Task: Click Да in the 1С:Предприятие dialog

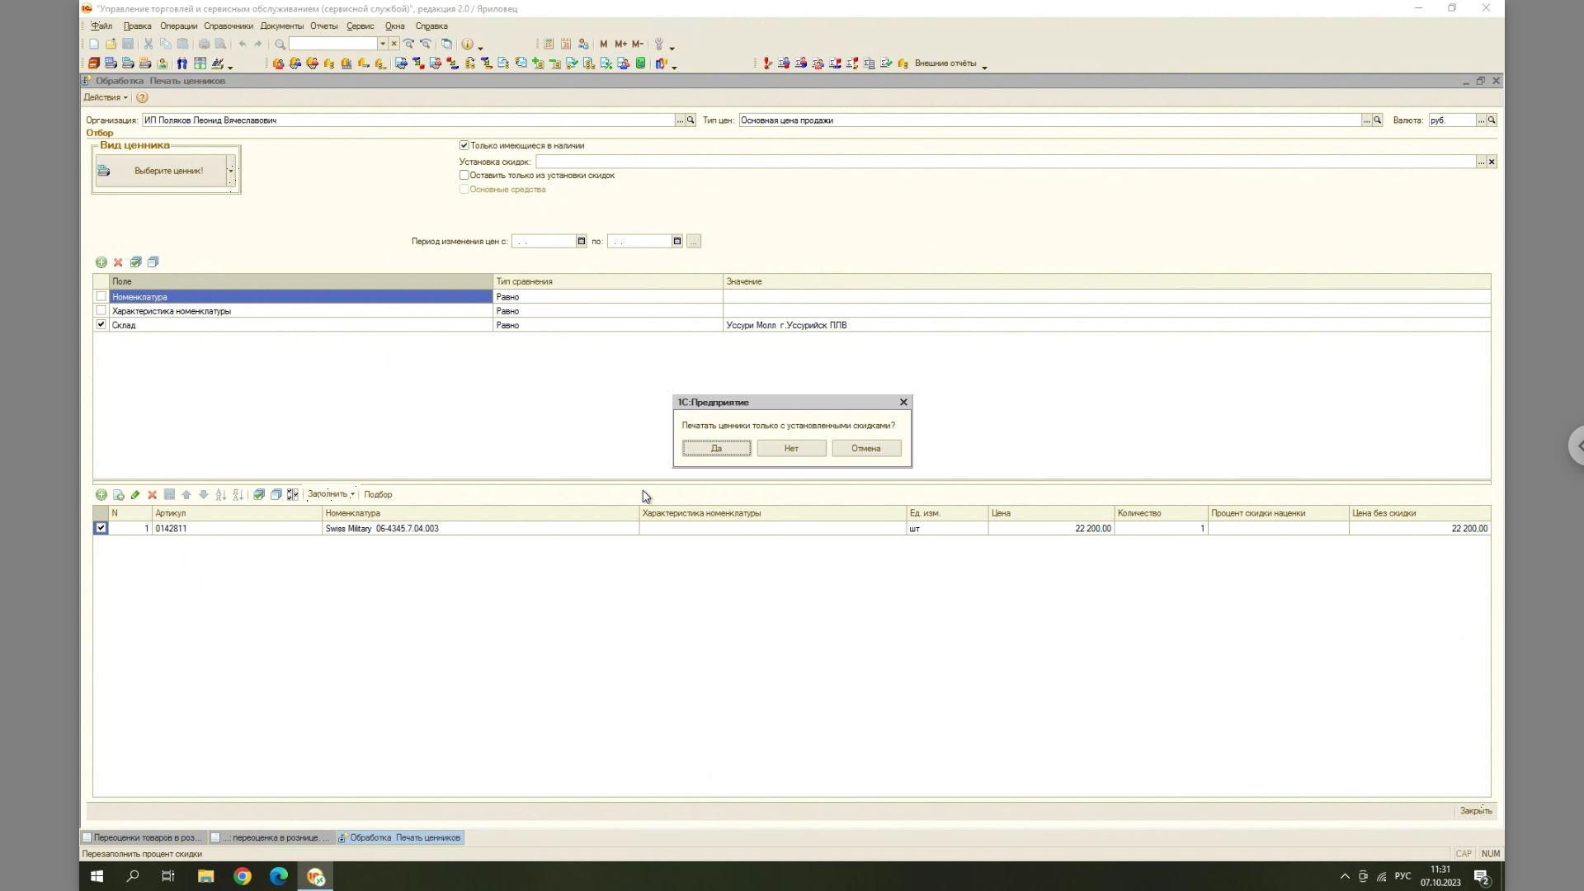Action: [x=716, y=449]
